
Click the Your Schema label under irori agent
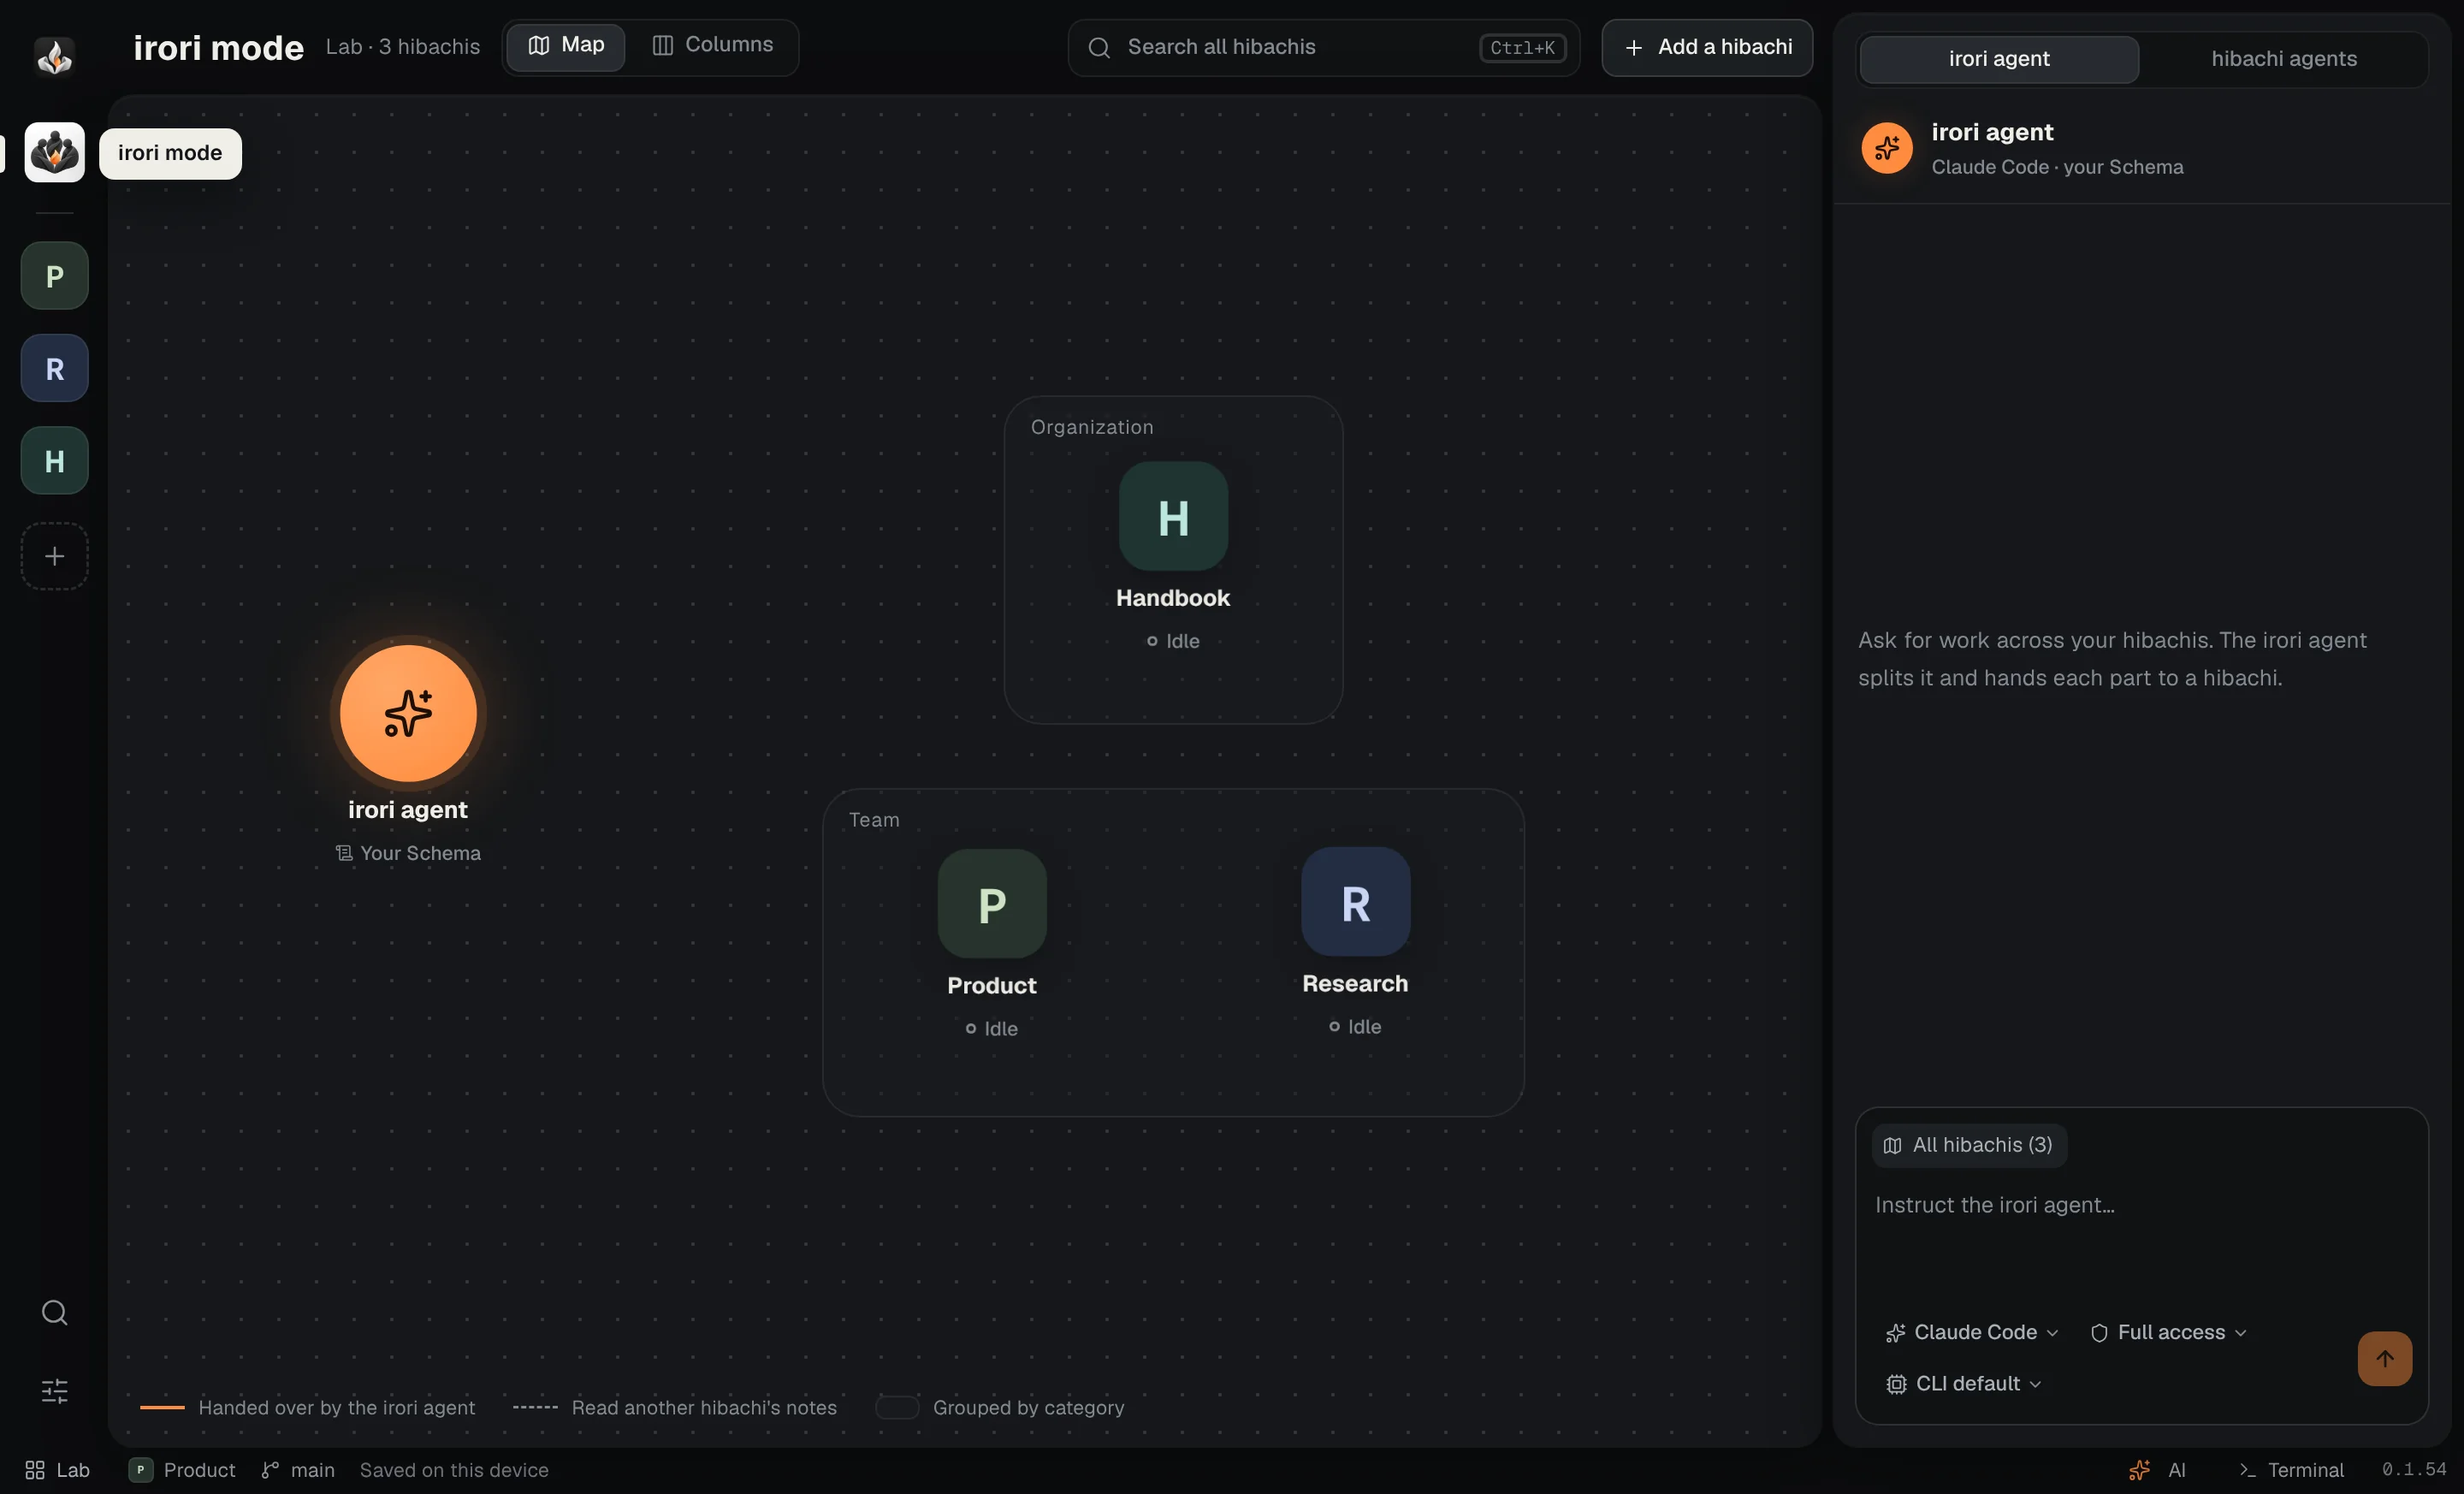408,853
